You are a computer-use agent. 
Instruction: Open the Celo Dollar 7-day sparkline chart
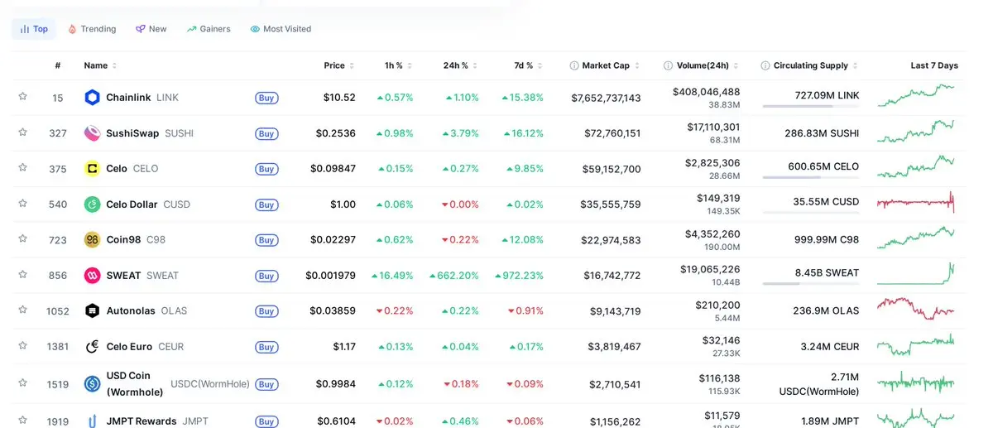click(x=915, y=202)
